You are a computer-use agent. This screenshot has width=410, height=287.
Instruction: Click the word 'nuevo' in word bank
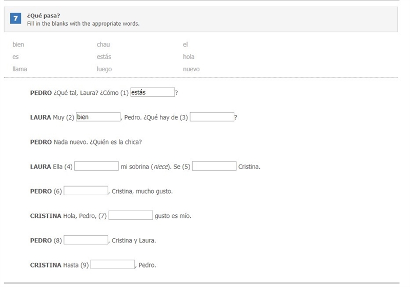click(191, 69)
